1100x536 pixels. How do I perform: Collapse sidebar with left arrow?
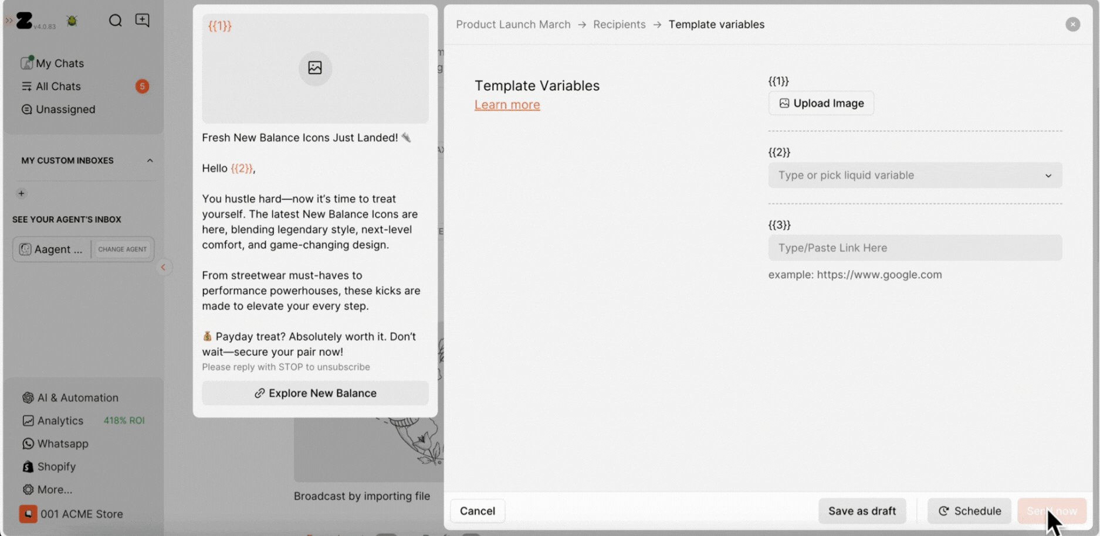click(164, 267)
